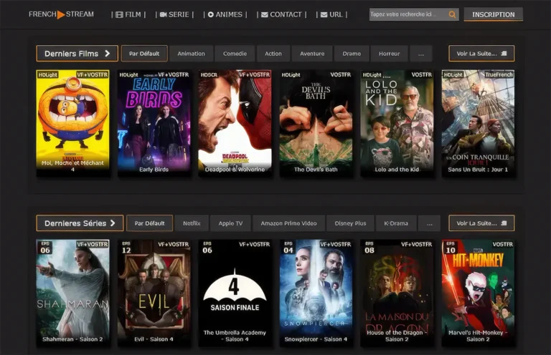Expand more film genres with ellipsis
The width and height of the screenshot is (551, 355).
coord(421,54)
